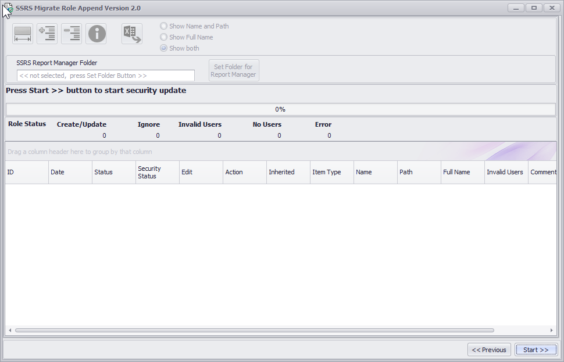Maximize the SSRS Migrate window

coord(534,8)
